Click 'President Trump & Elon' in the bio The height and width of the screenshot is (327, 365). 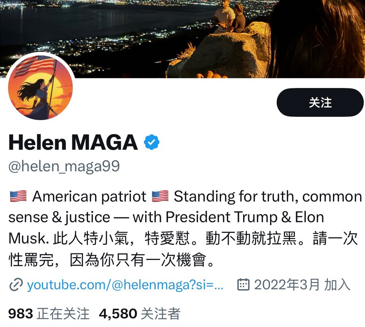point(245,217)
